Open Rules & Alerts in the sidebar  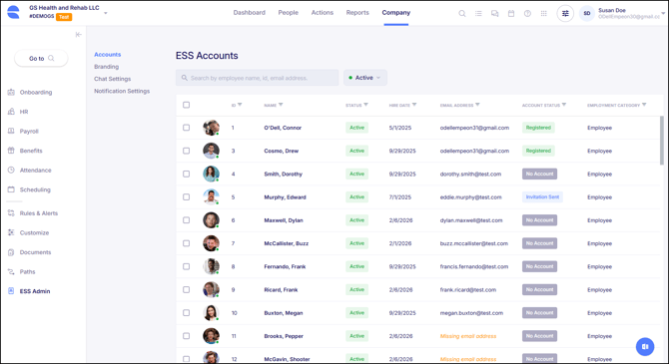(32, 213)
